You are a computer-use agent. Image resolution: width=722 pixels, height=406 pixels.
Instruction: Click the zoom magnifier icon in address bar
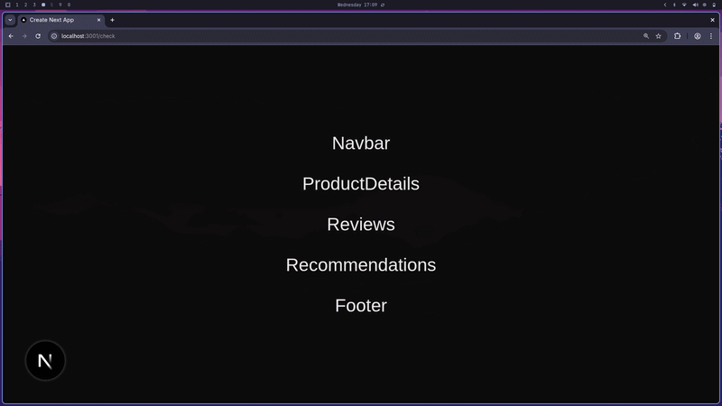point(646,36)
